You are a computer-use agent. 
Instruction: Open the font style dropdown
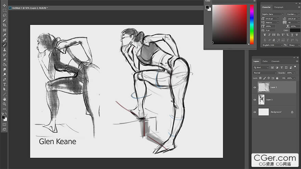click(299, 14)
